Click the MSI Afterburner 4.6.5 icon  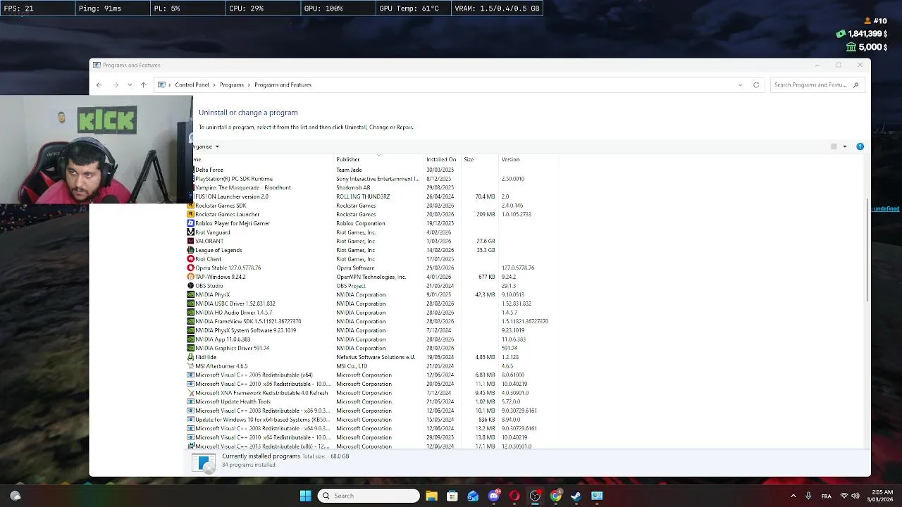tap(190, 366)
